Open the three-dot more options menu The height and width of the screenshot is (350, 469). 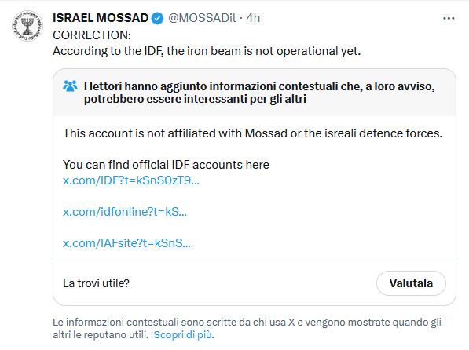click(449, 19)
